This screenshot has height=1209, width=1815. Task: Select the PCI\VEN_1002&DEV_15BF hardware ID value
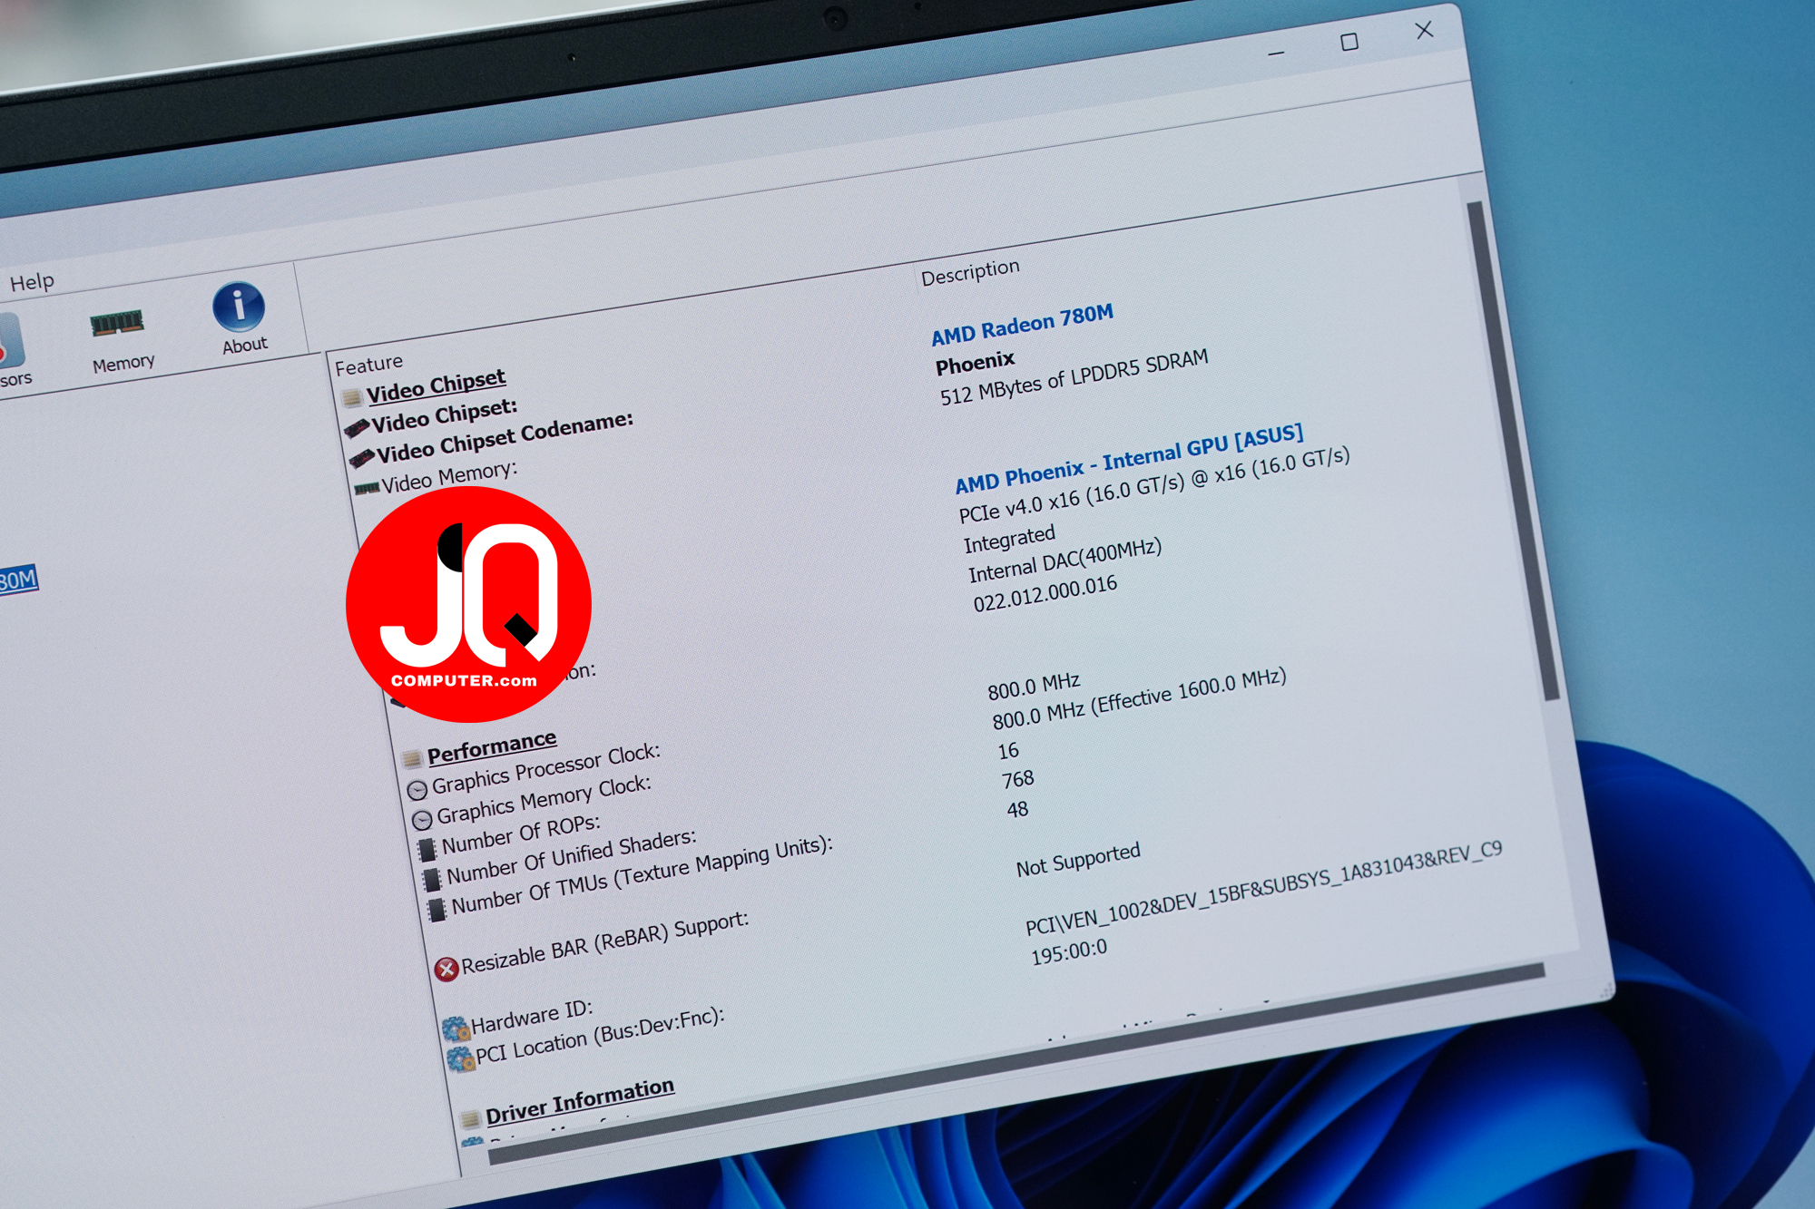point(1263,888)
